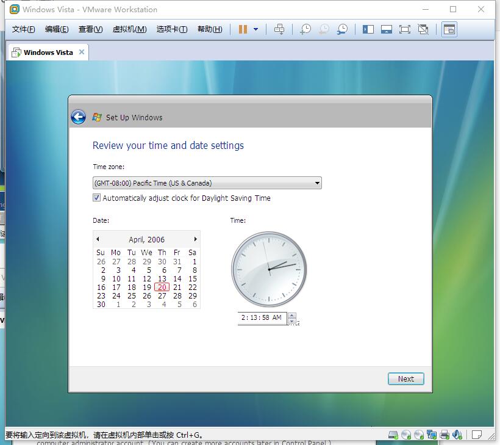Screen dimensions: 500x445
Task: Click printer device status icon
Action: coord(445,435)
